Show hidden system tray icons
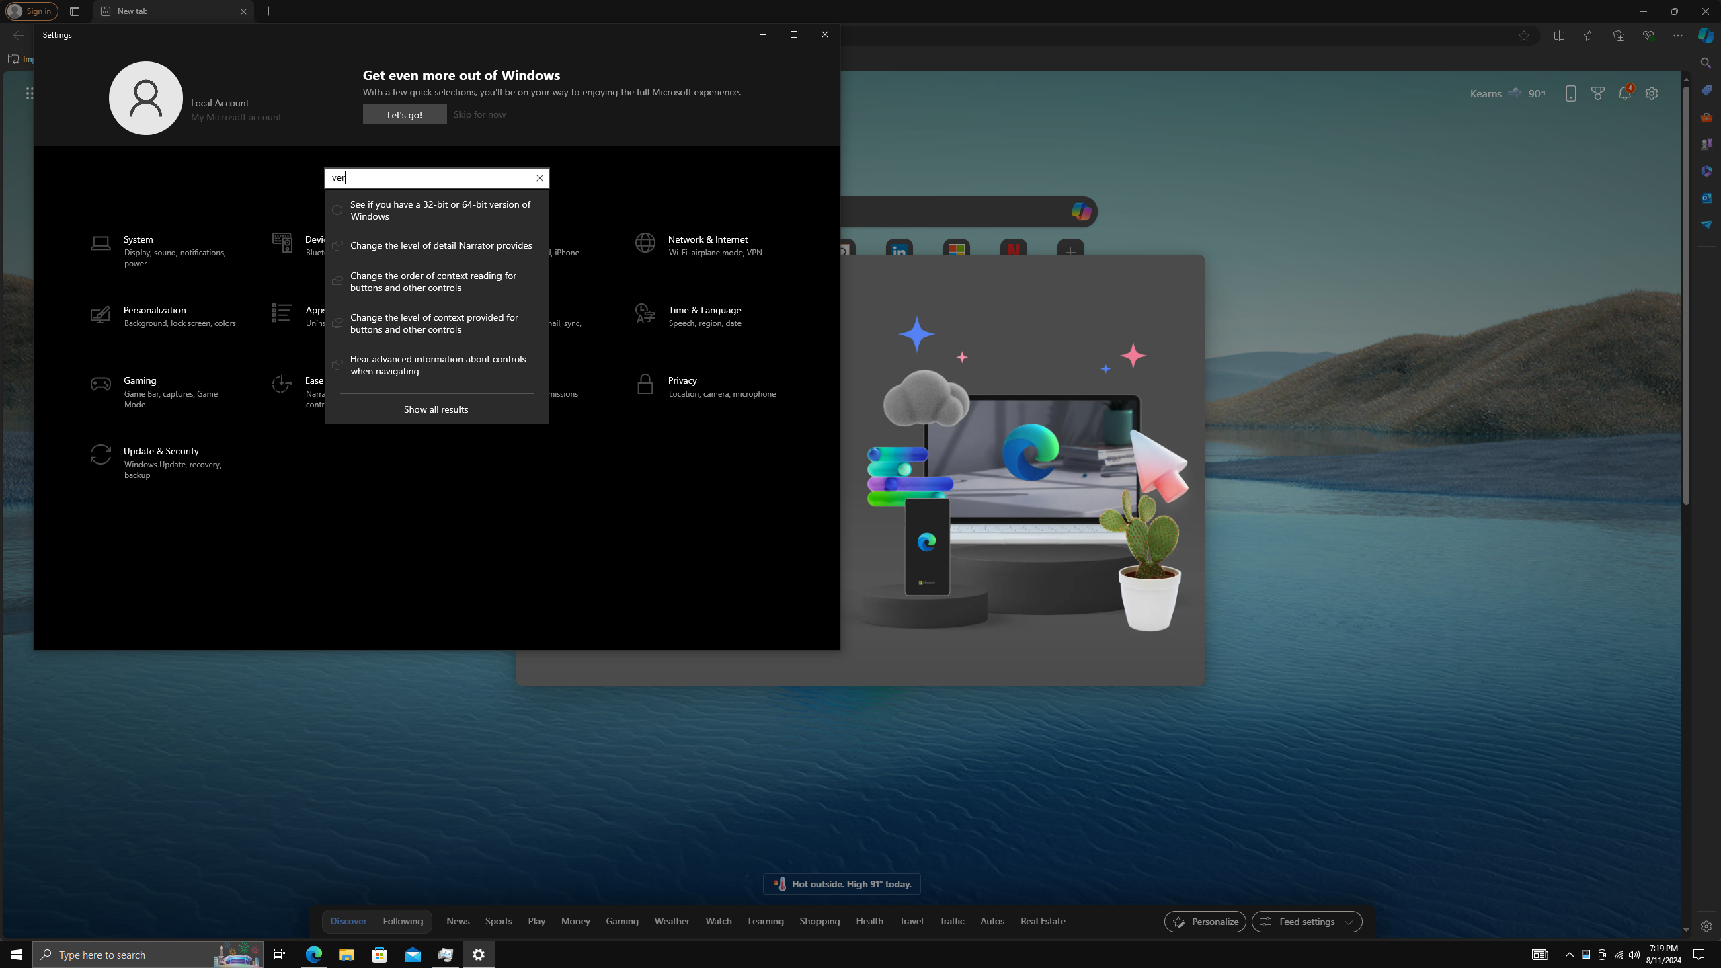Screen dimensions: 1721x968 click(1569, 955)
